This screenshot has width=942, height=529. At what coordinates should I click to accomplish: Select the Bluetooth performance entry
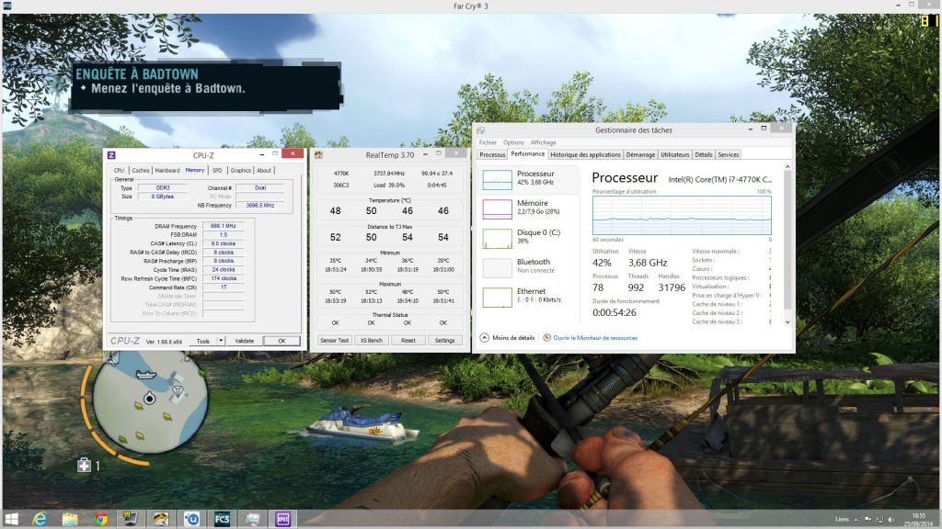tap(529, 266)
